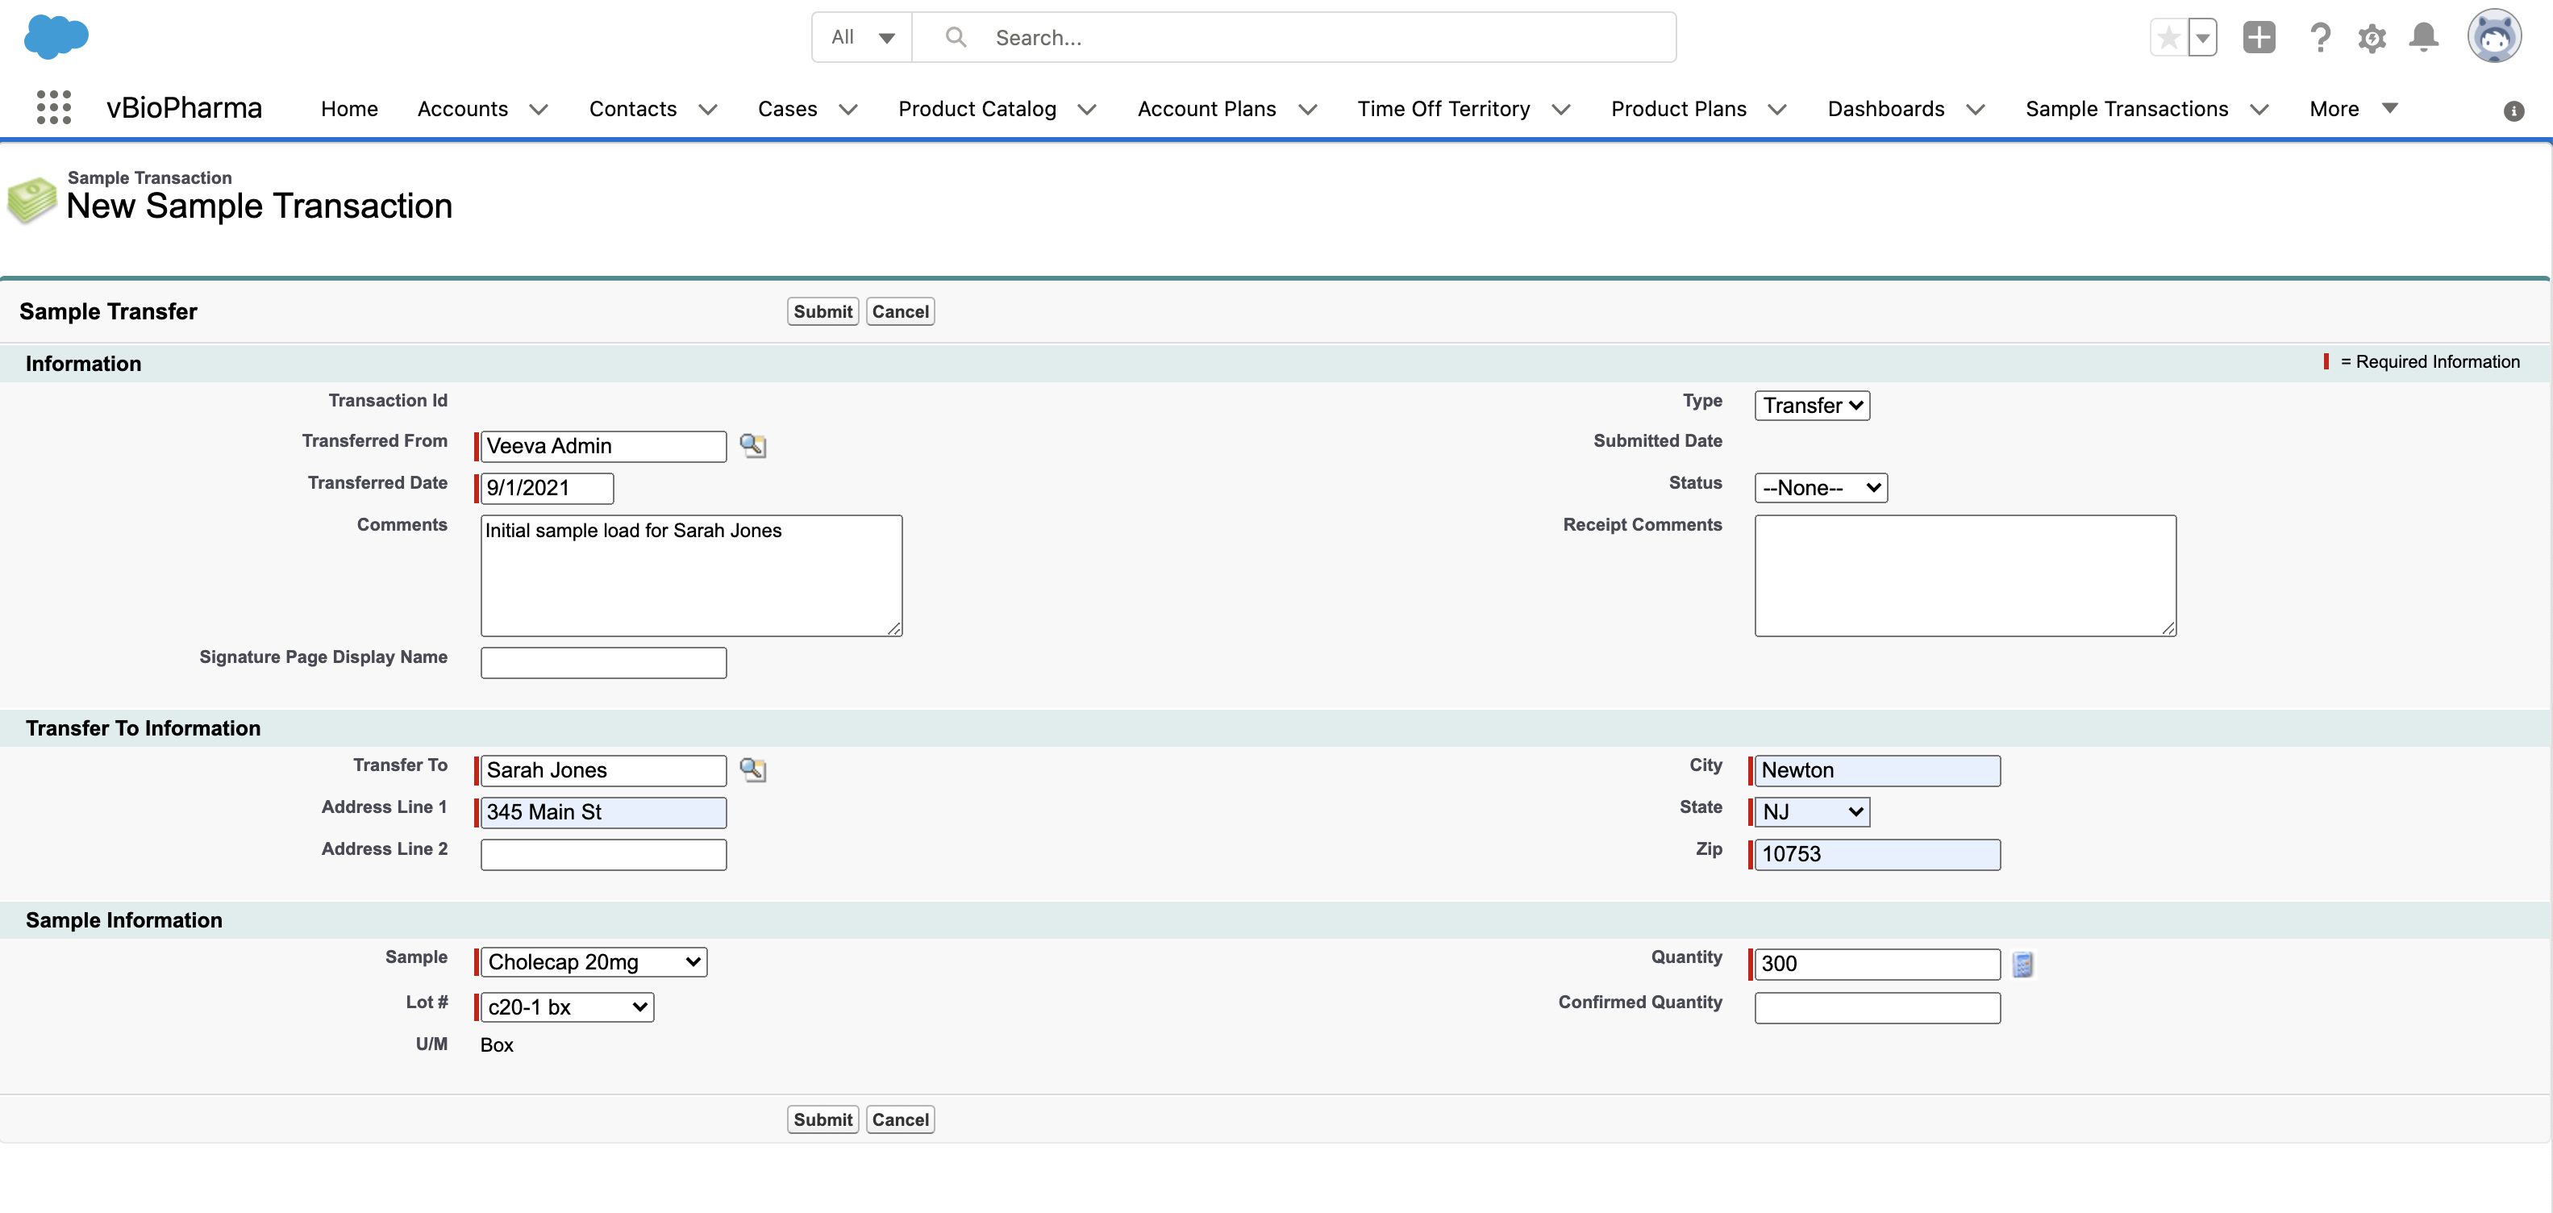The height and width of the screenshot is (1213, 2553).
Task: Open the Sample Transactions tab
Action: click(x=2126, y=109)
